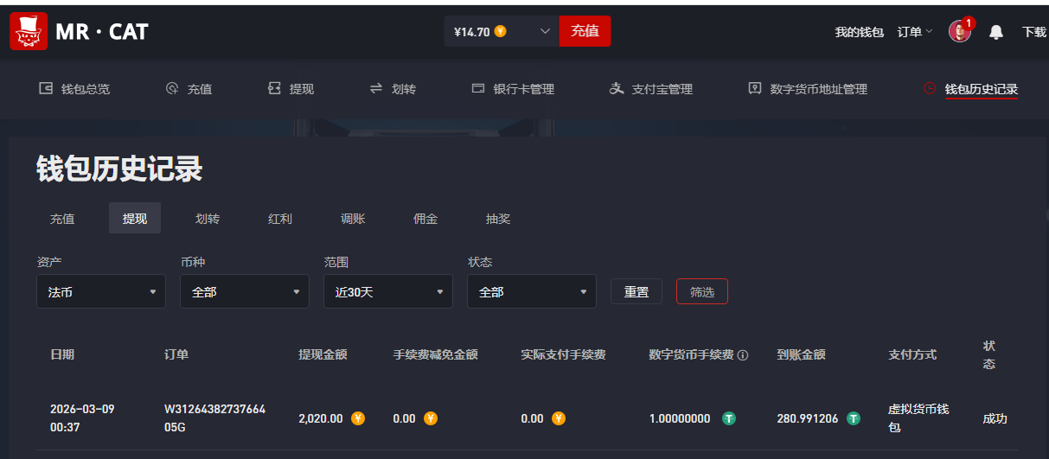Click the ¥14.70 balance amount
The image size is (1049, 459).
[472, 32]
